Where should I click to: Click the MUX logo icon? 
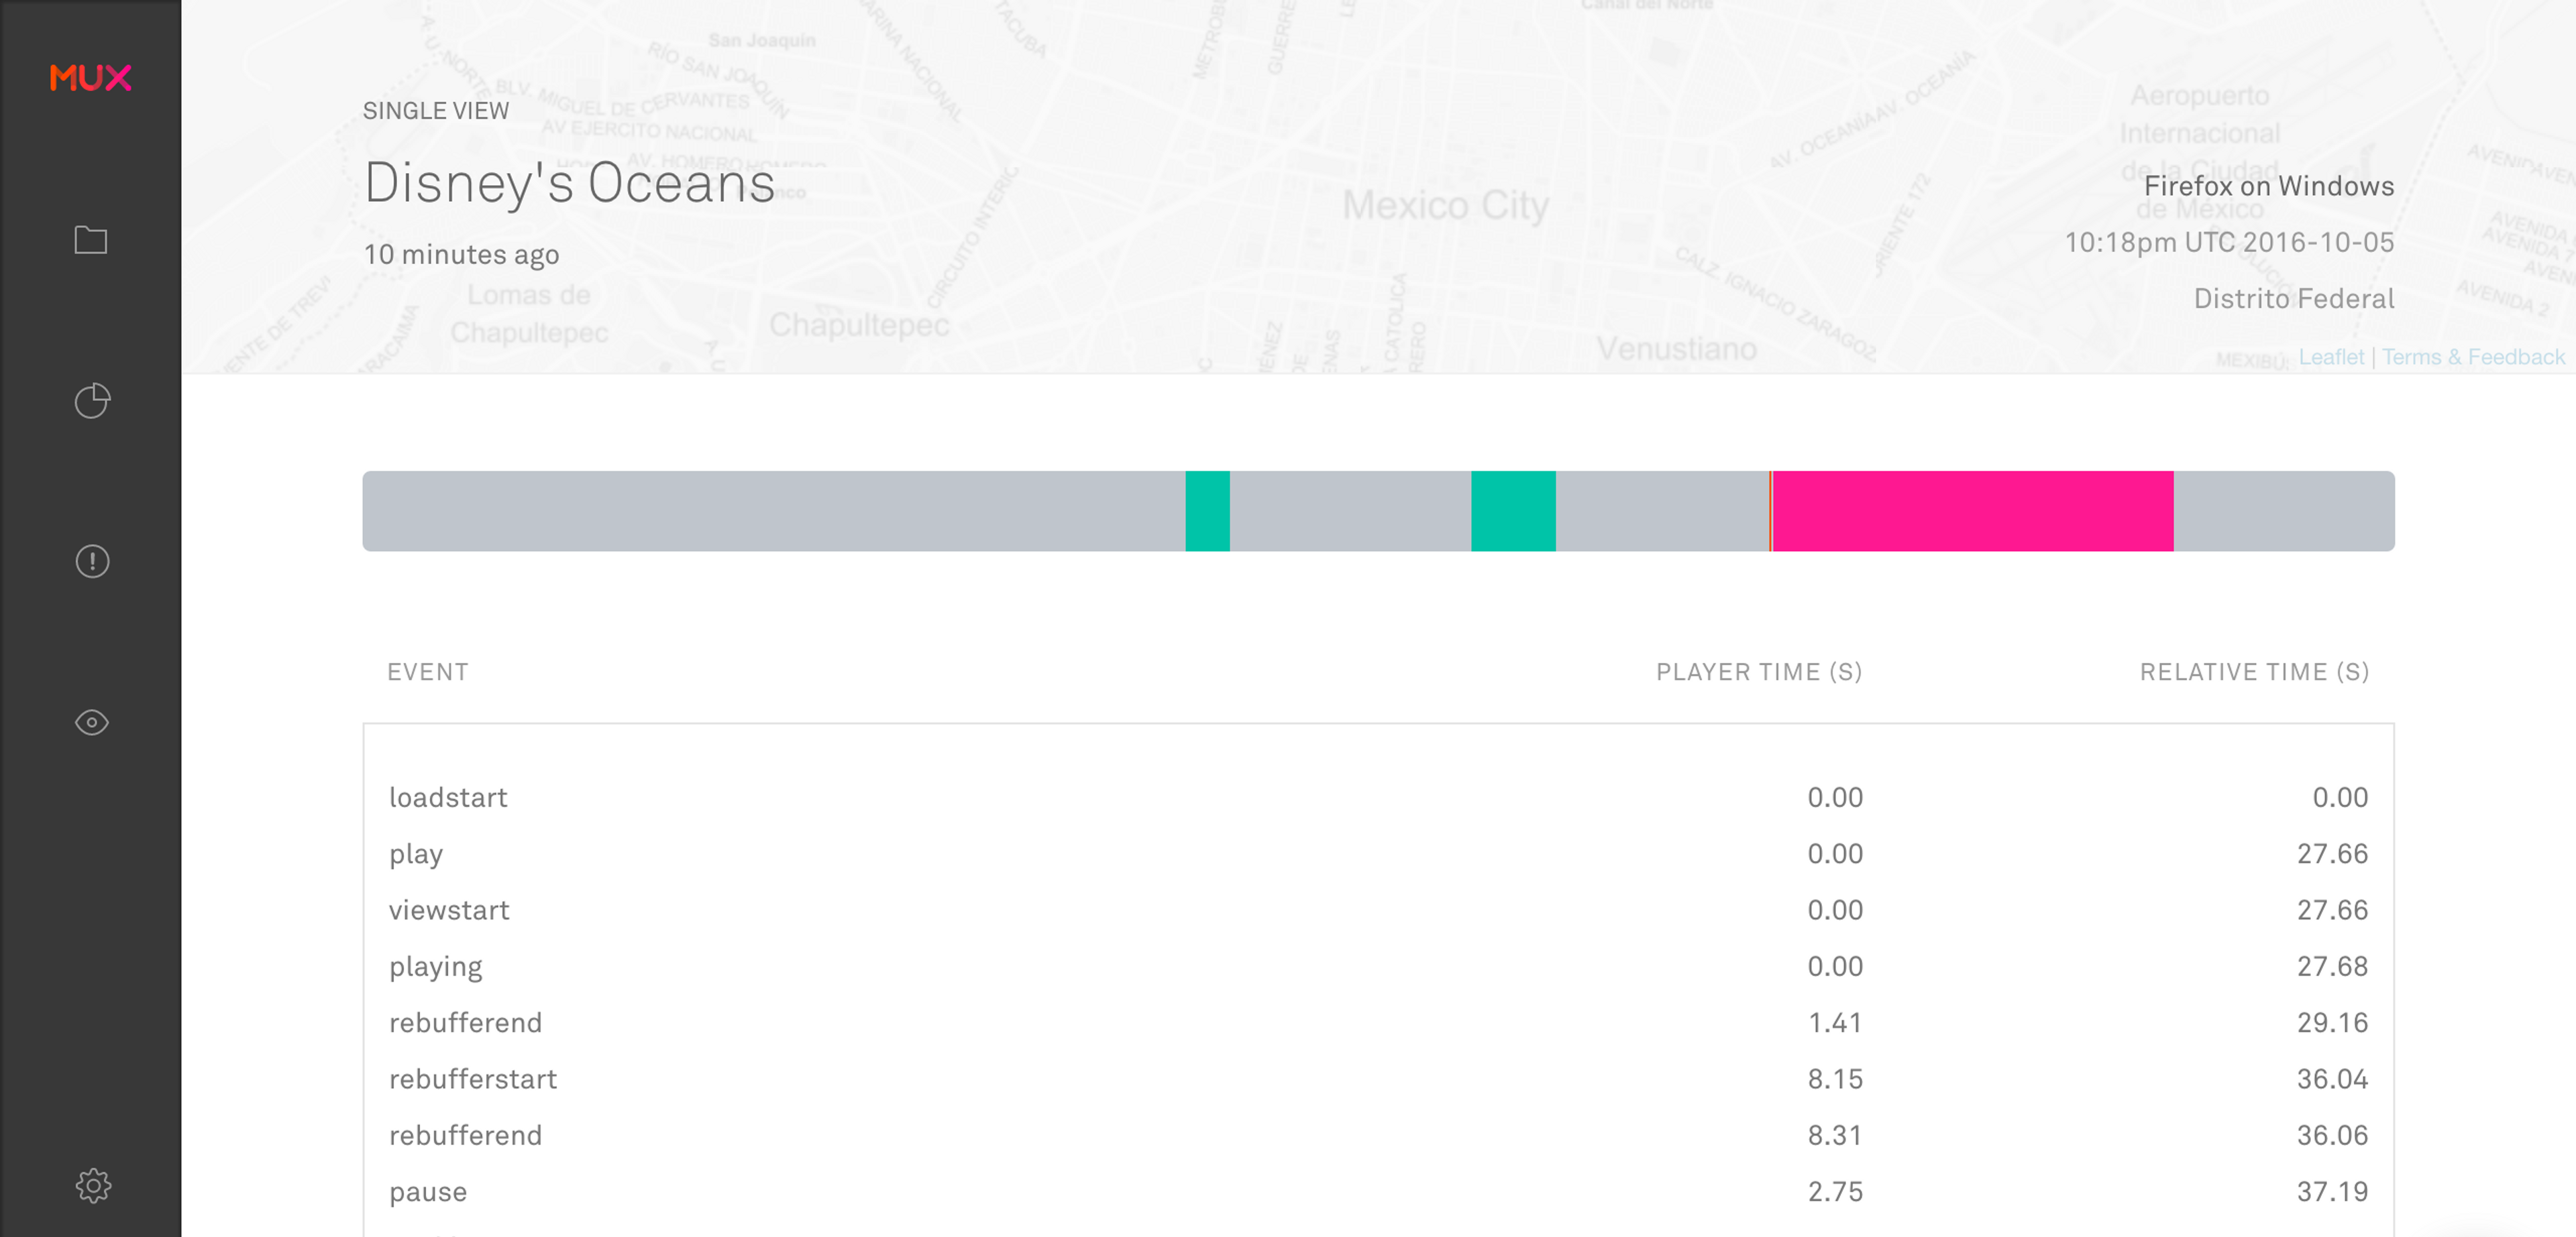pos(91,76)
